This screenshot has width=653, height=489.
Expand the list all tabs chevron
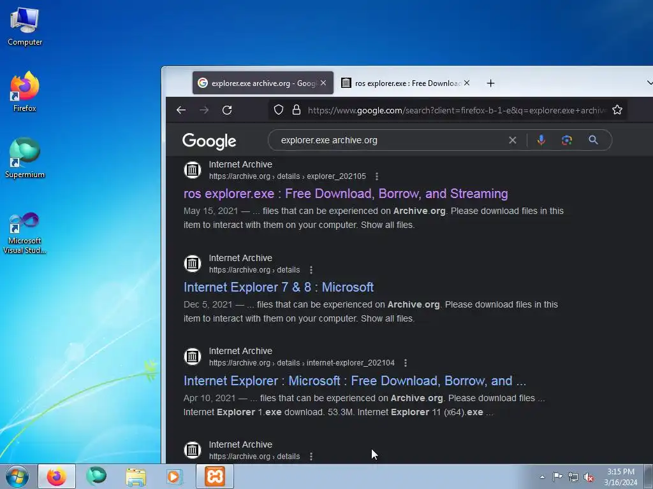pyautogui.click(x=649, y=83)
